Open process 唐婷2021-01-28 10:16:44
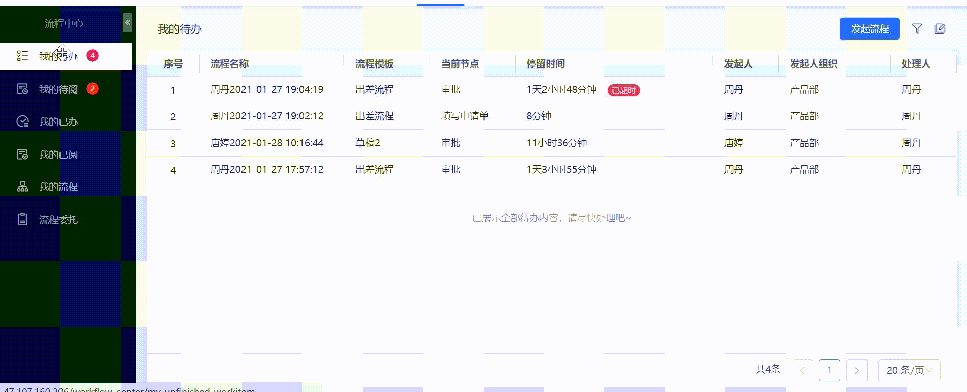 tap(267, 143)
